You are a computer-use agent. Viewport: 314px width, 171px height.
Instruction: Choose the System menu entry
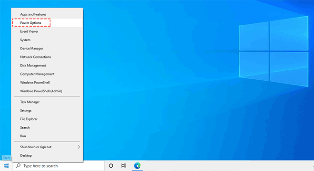(47, 40)
